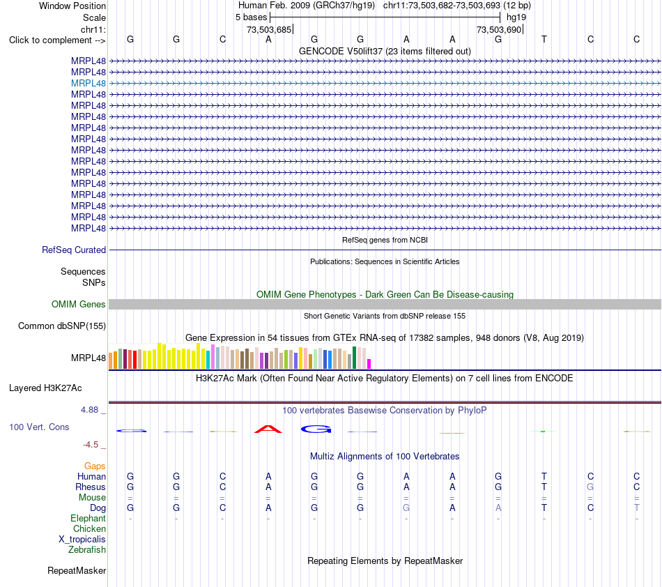The width and height of the screenshot is (662, 587).
Task: Click the 100 Vert. Cons label
Action: click(39, 427)
